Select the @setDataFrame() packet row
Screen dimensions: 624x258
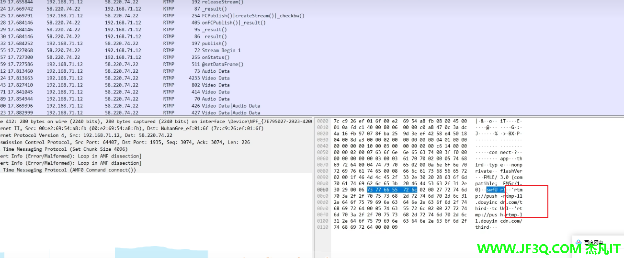coord(222,64)
